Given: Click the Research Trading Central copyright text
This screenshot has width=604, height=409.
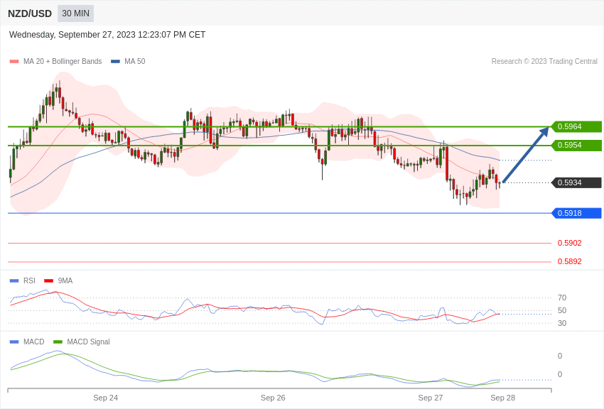Looking at the screenshot, I should (x=544, y=62).
